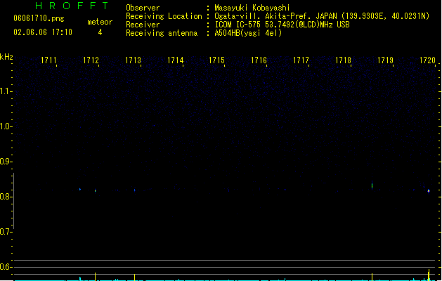
Task: Click the meteor echo at 1713
Action: [x=135, y=190]
